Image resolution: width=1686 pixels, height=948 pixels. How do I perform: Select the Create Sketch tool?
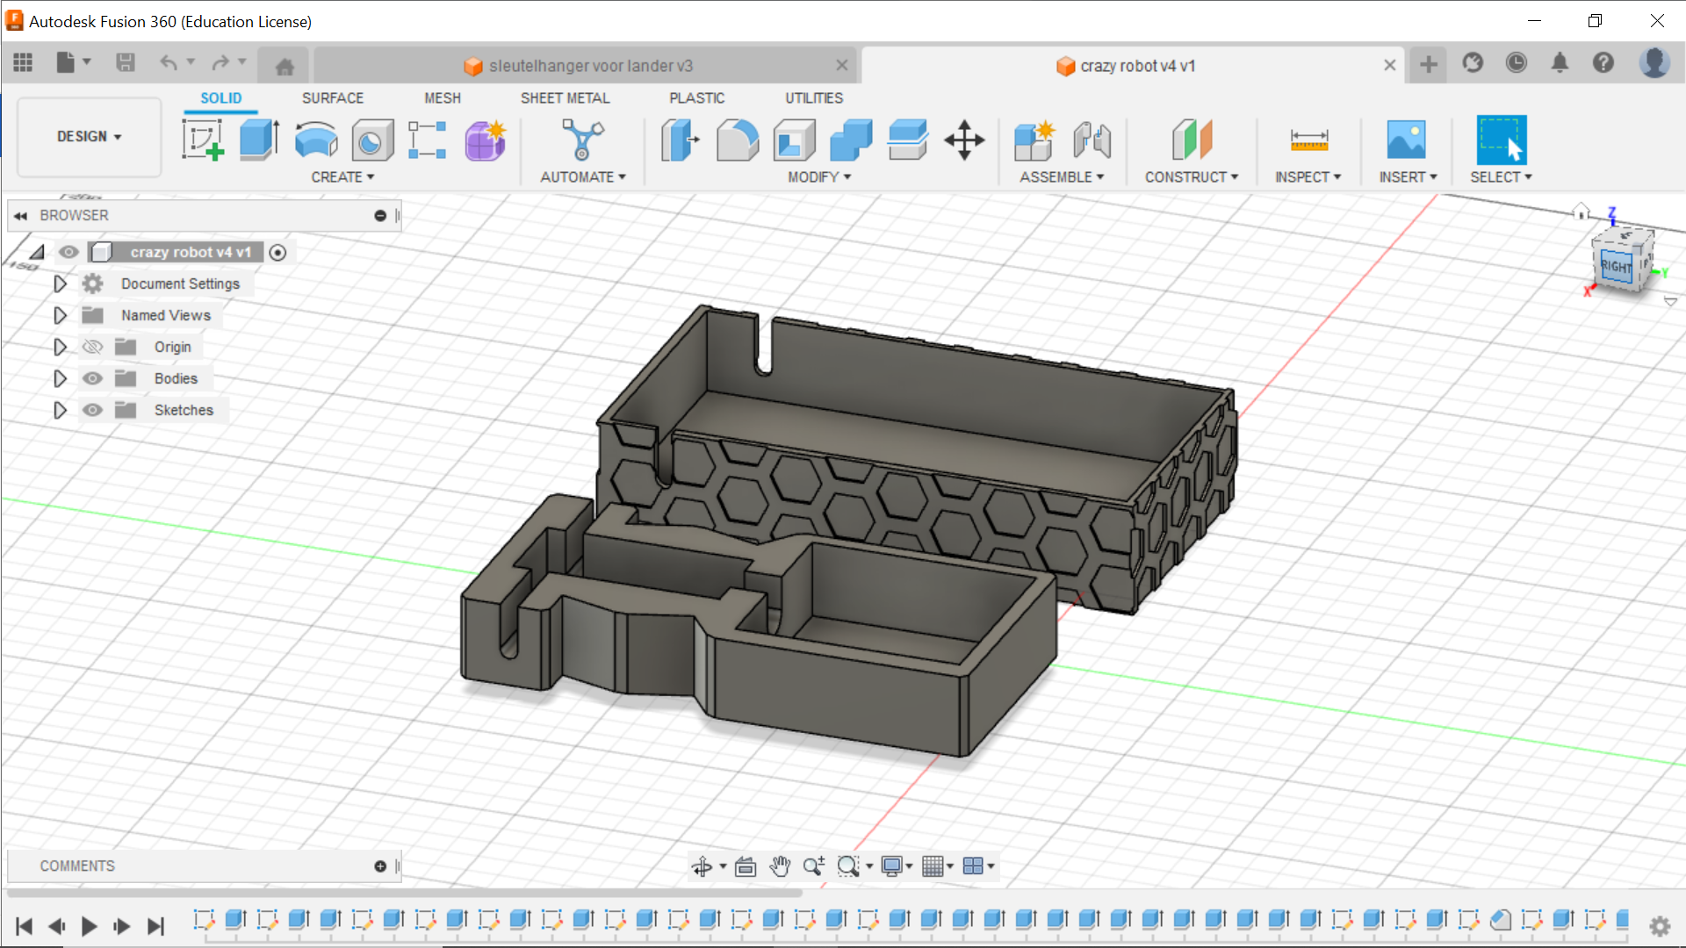tap(203, 140)
